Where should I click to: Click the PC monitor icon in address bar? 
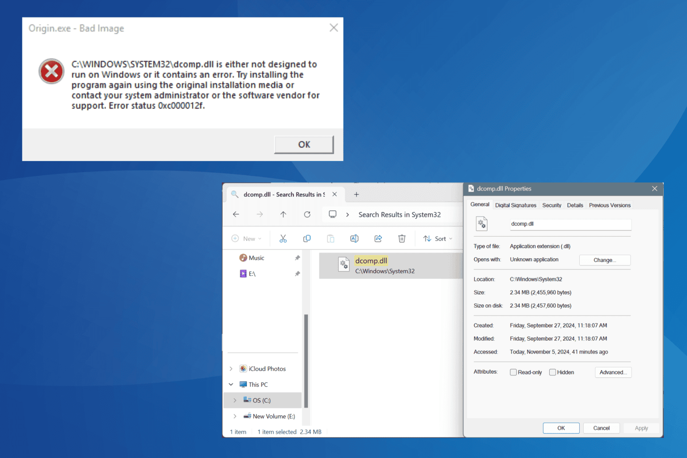pyautogui.click(x=332, y=214)
